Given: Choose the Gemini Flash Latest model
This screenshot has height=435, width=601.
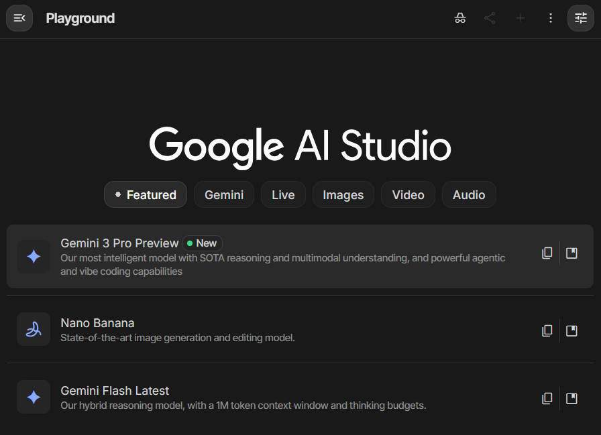Looking at the screenshot, I should pyautogui.click(x=300, y=397).
